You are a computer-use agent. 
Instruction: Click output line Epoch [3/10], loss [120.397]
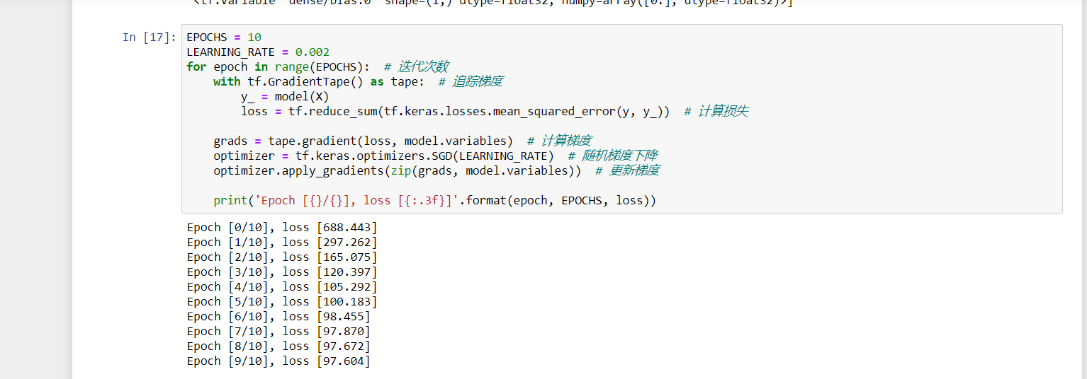point(282,272)
